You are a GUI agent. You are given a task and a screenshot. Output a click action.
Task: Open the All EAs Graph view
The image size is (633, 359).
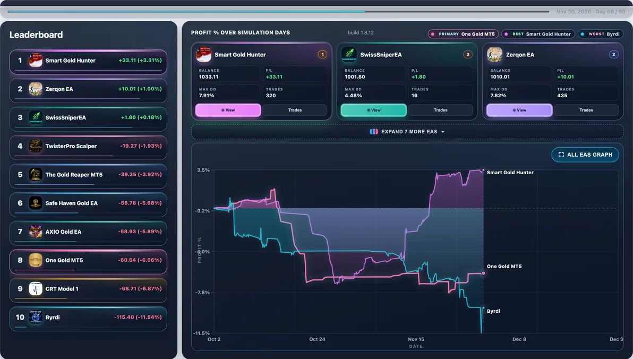pyautogui.click(x=585, y=155)
